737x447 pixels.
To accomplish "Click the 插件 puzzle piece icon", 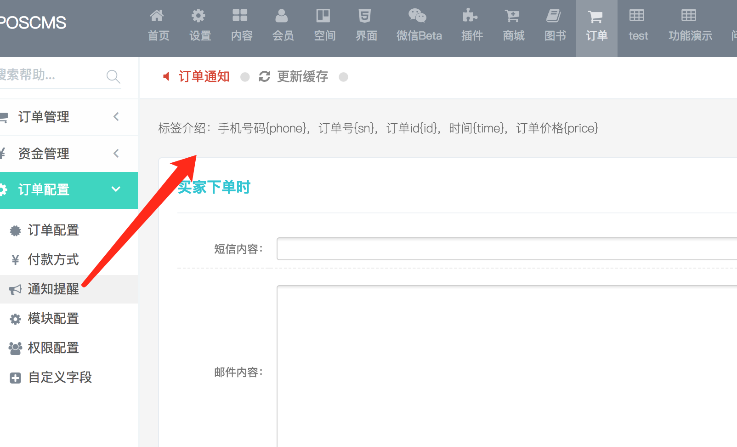I will [x=470, y=16].
